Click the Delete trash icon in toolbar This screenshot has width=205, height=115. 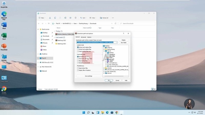[x=76, y=18]
